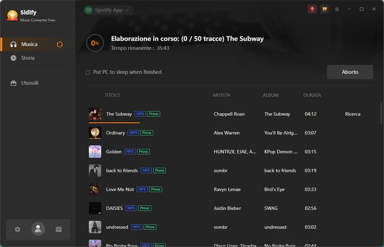Click the track list vertical scrollbar

tap(381, 115)
